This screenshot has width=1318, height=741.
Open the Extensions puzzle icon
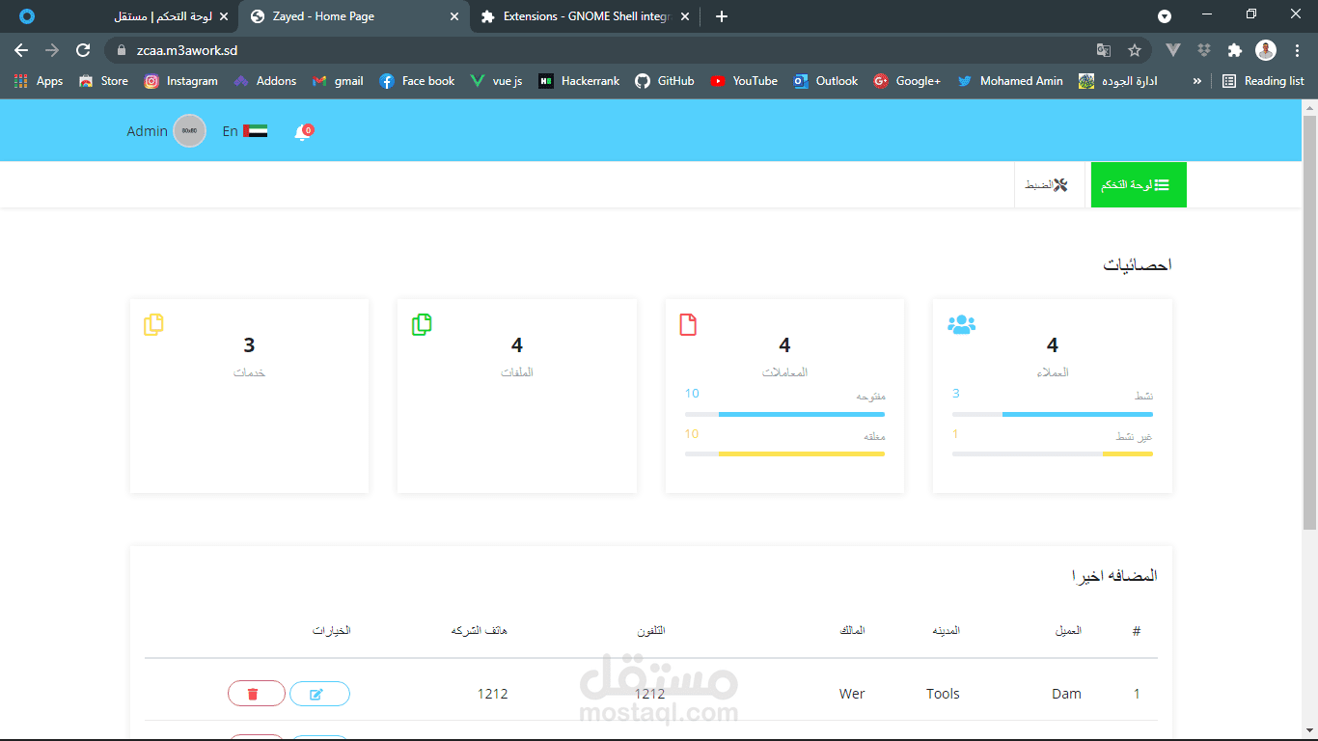pyautogui.click(x=1235, y=50)
